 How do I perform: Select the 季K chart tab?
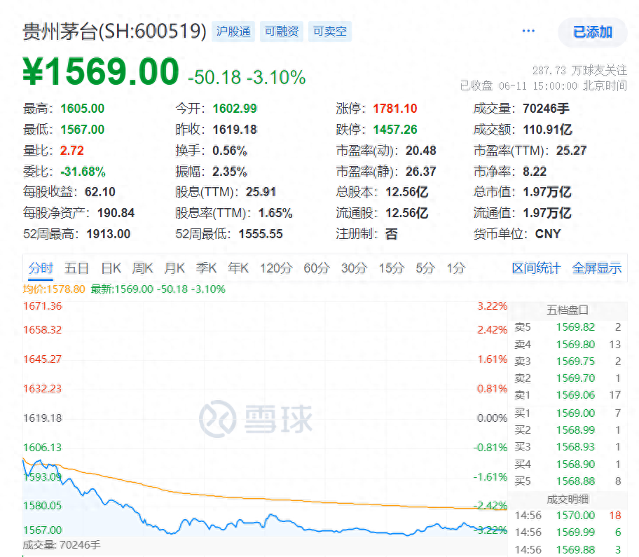point(206,268)
